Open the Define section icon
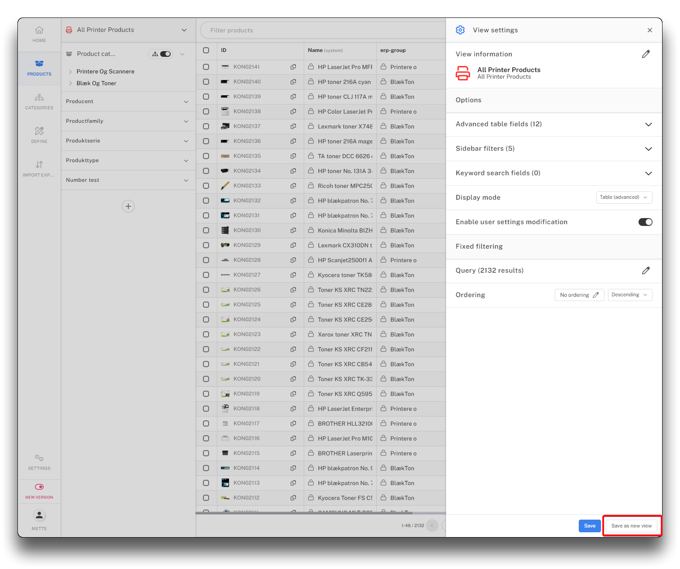680x569 pixels. (x=39, y=135)
